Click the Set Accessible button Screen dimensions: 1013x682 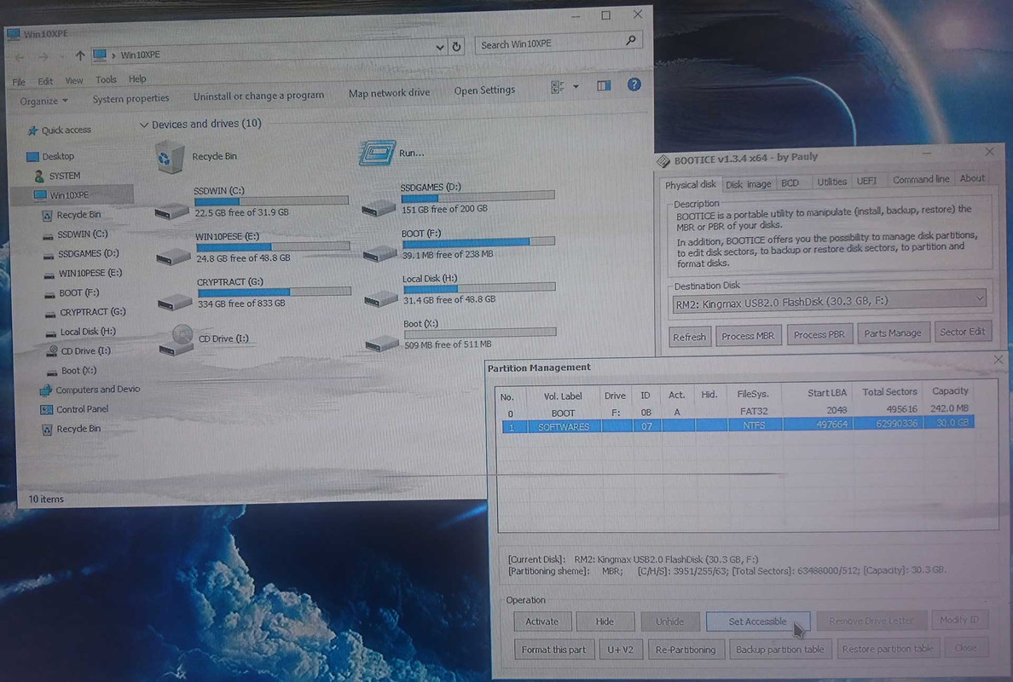pos(757,621)
